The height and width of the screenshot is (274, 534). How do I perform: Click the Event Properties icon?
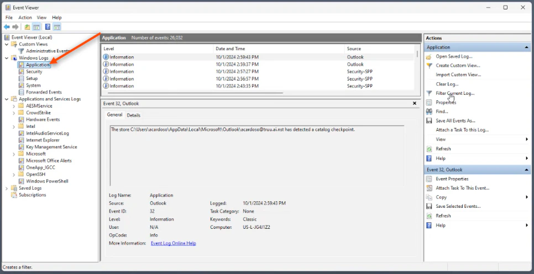429,179
